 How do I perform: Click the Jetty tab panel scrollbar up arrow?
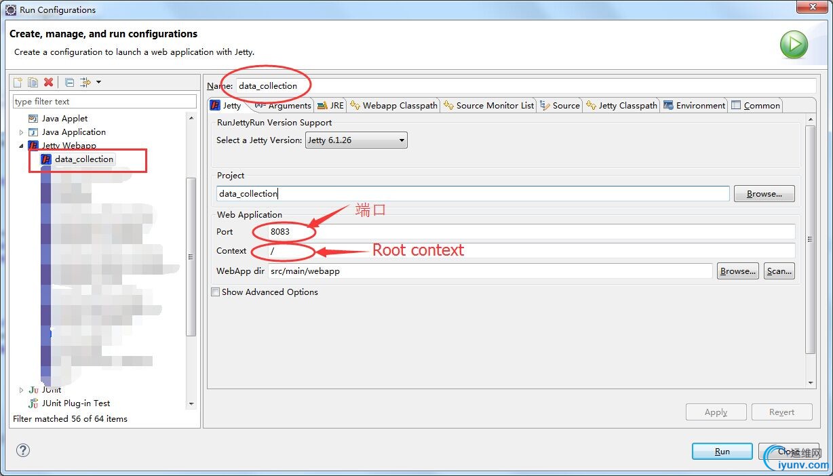coord(810,120)
